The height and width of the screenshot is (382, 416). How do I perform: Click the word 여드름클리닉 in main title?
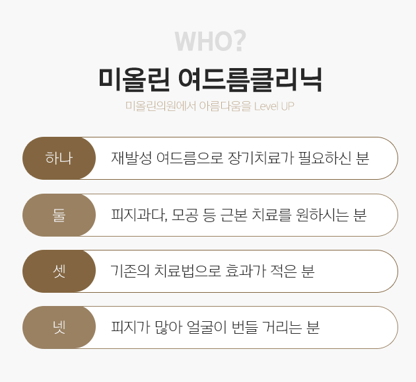point(250,79)
